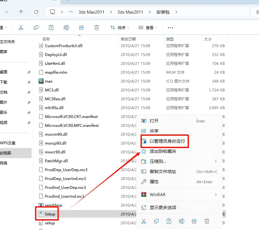The width and height of the screenshot is (259, 230).
Task: Select 此电脑 in the navigation pane
Action: [x=6, y=153]
